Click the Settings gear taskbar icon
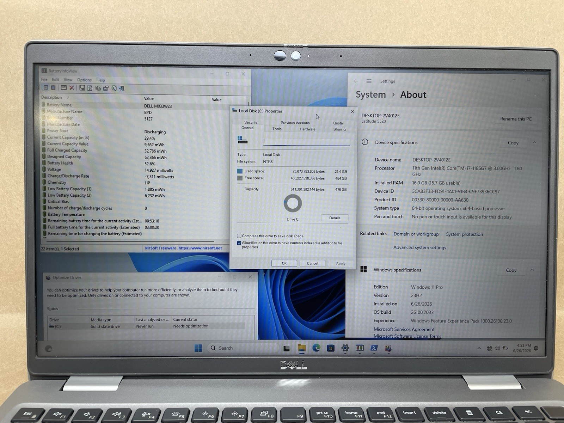The height and width of the screenshot is (423, 564). tap(345, 348)
